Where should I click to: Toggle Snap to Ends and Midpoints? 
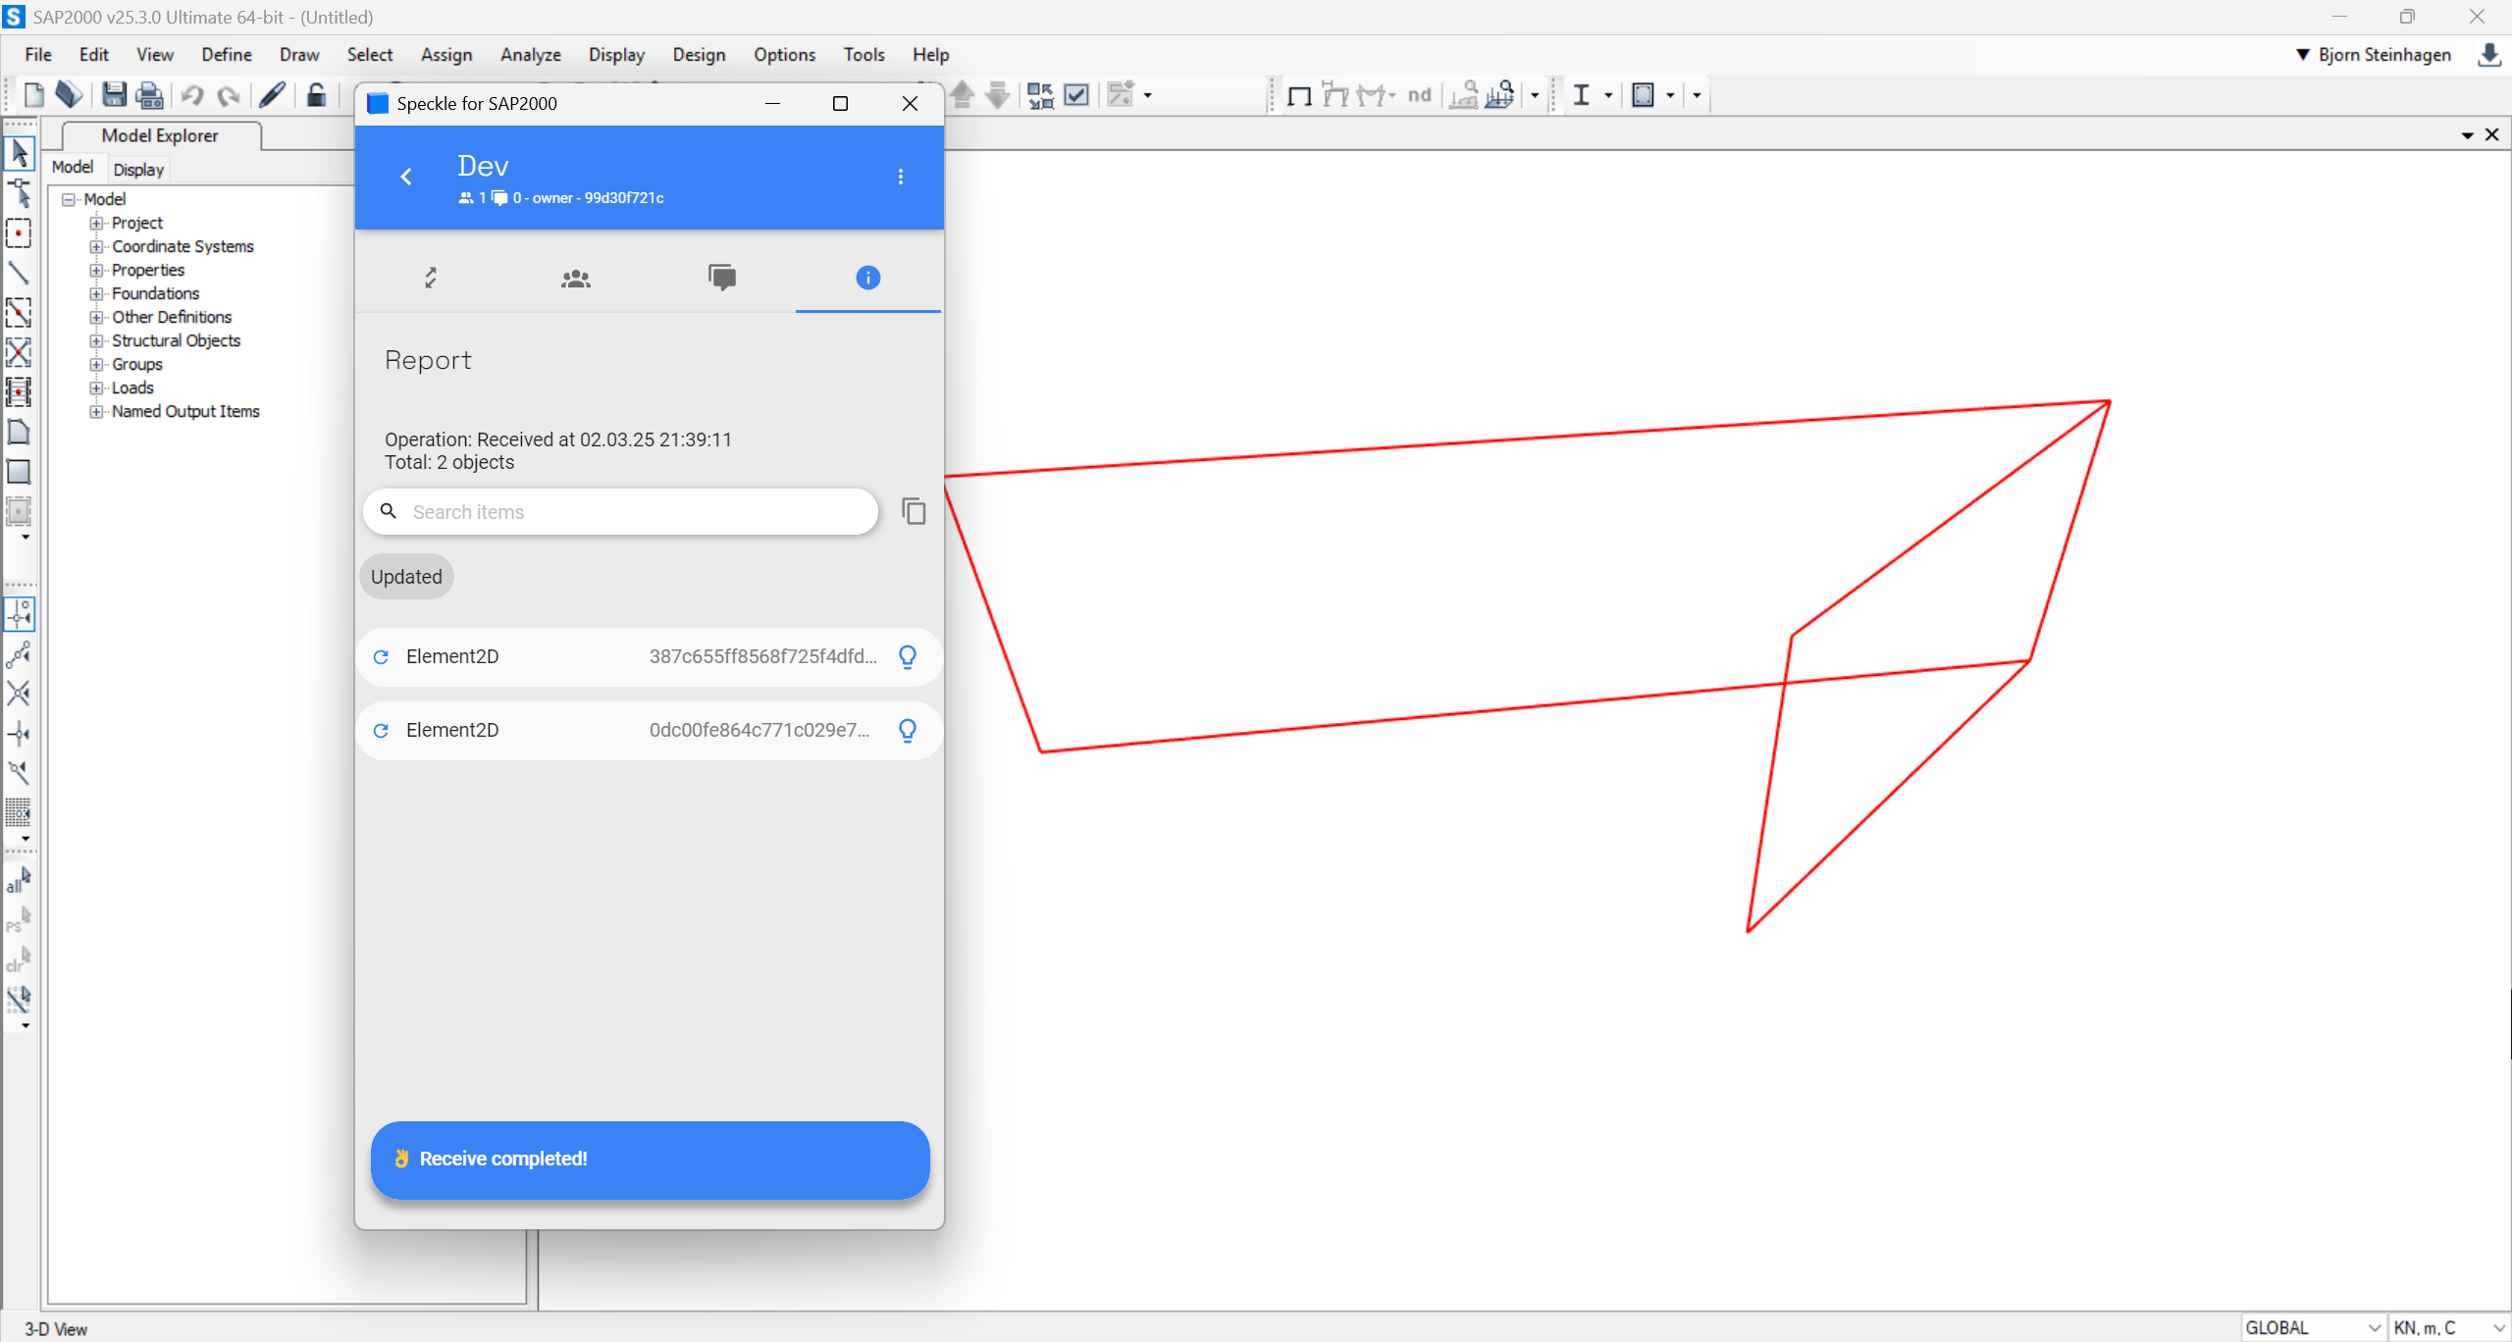19,654
